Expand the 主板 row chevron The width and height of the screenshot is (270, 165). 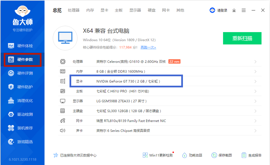pos(255,91)
